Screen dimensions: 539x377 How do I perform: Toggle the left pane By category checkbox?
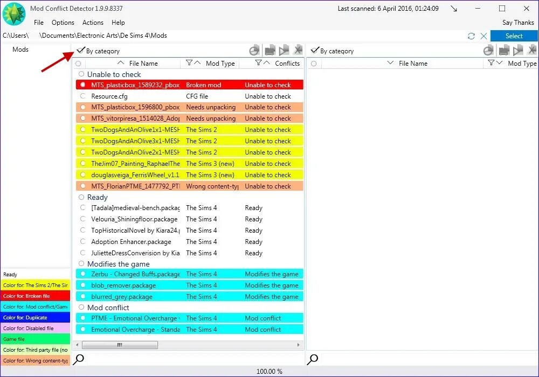click(81, 51)
